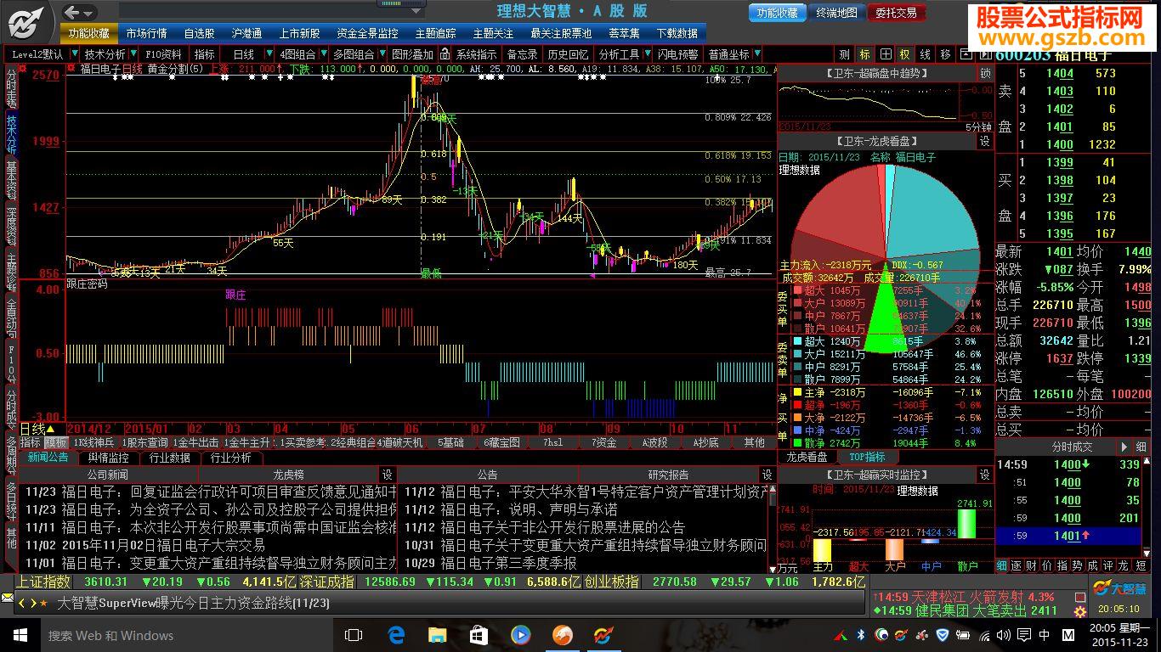The height and width of the screenshot is (652, 1161).
Task: Click the 功能收藏 button at top right
Action: point(778,13)
